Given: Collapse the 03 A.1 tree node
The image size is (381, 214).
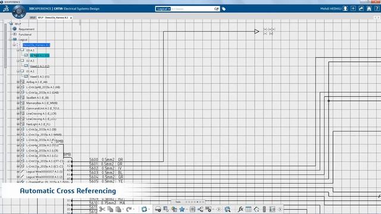Looking at the screenshot, I should click(x=18, y=50).
